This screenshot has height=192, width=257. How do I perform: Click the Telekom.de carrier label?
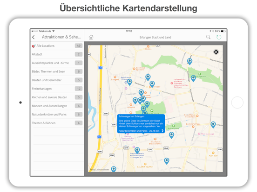[x=45, y=31]
